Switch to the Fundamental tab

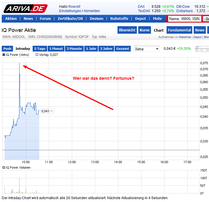click(179, 30)
